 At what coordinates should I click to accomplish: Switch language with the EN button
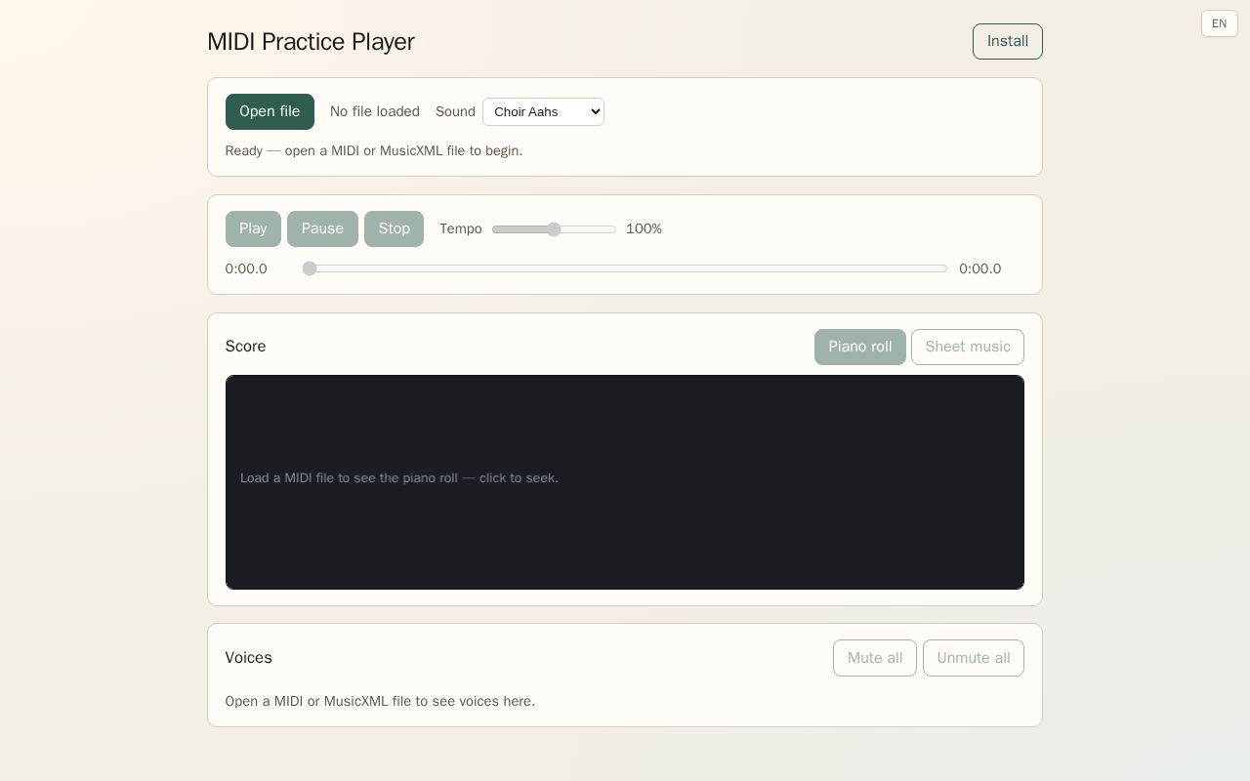pyautogui.click(x=1219, y=23)
